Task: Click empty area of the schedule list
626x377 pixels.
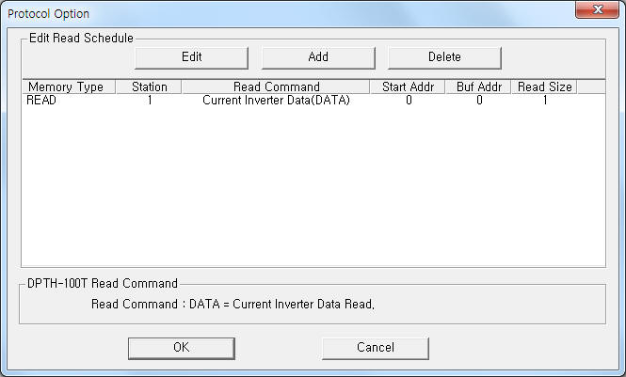Action: click(x=313, y=185)
